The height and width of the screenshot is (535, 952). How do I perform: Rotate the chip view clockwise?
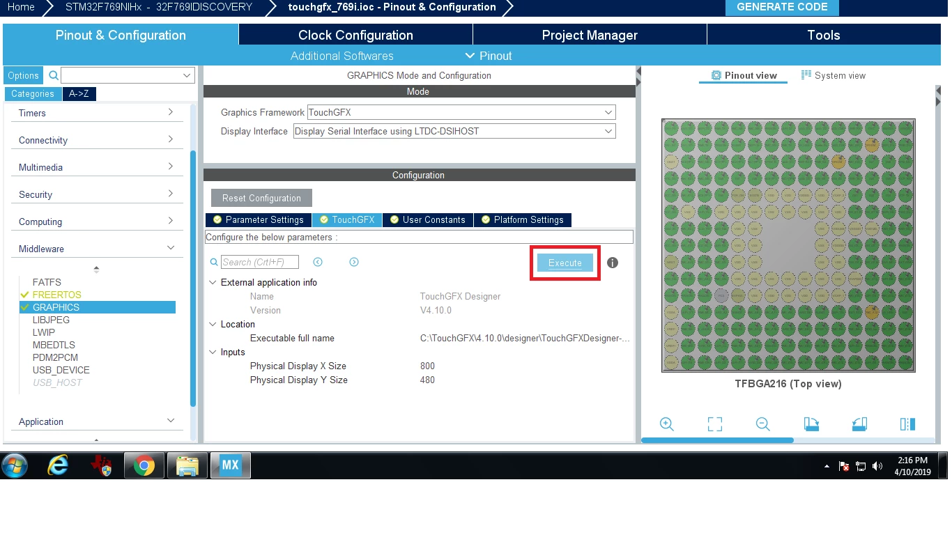click(x=811, y=424)
